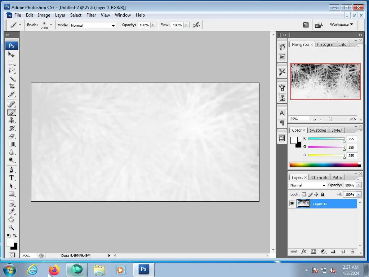The height and width of the screenshot is (277, 369).
Task: Toggle lock all for layer
Action: (323, 194)
